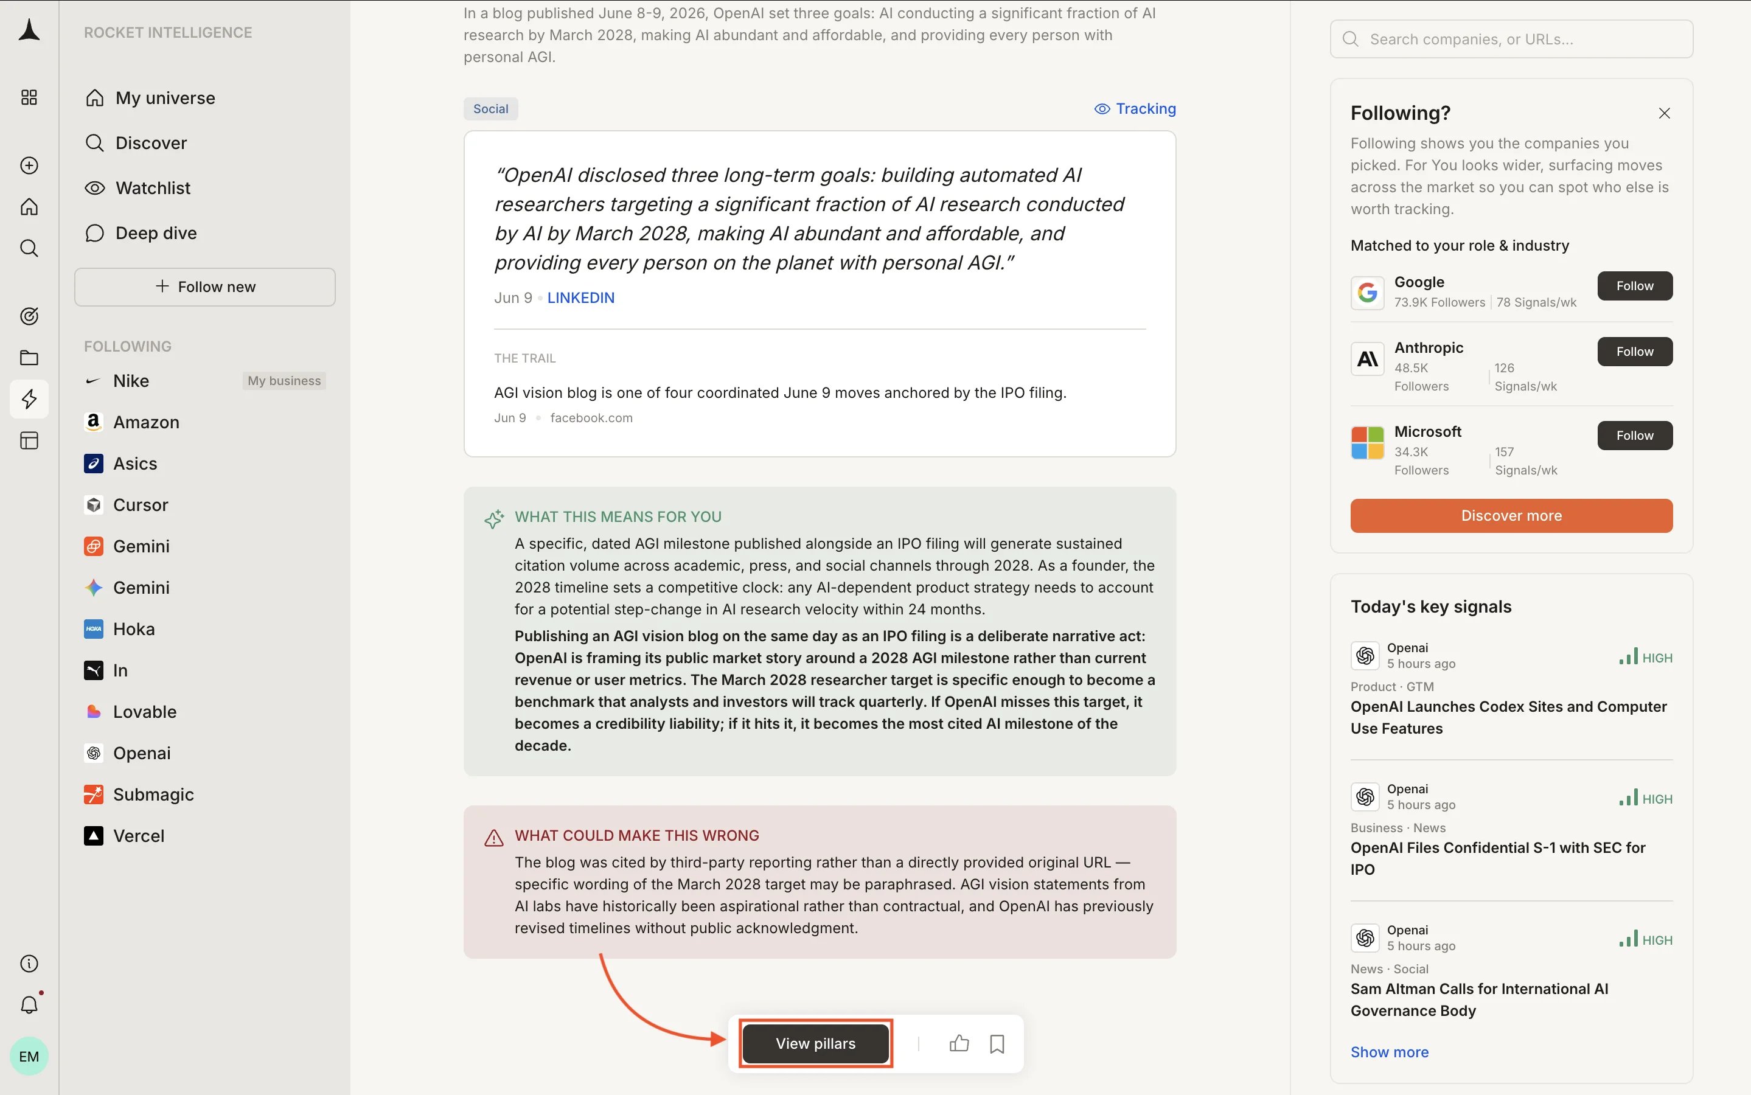Image resolution: width=1751 pixels, height=1095 pixels.
Task: Follow Anthropic
Action: click(1634, 351)
